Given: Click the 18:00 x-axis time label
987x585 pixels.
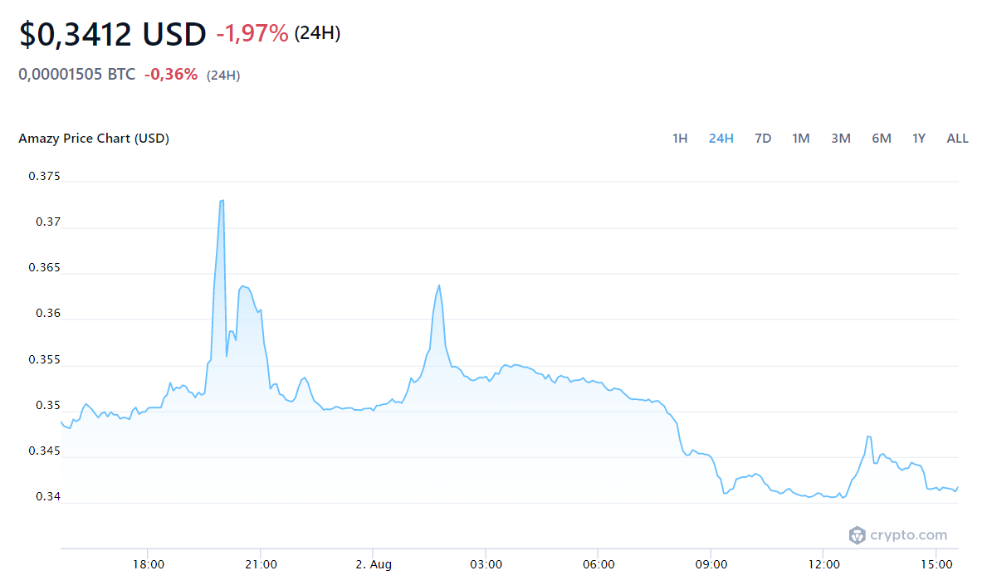Looking at the screenshot, I should click(x=148, y=565).
